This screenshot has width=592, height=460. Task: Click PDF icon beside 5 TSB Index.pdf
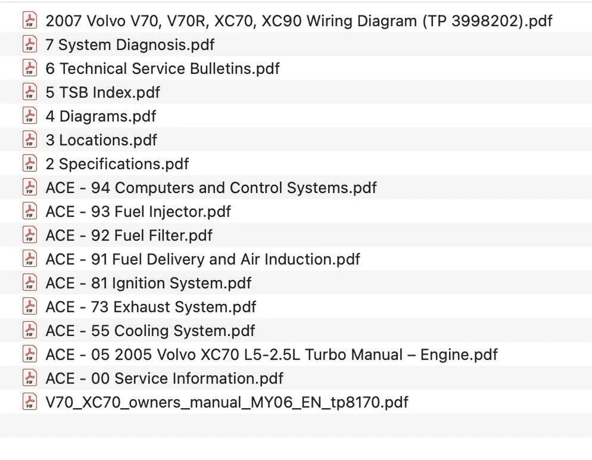(30, 92)
